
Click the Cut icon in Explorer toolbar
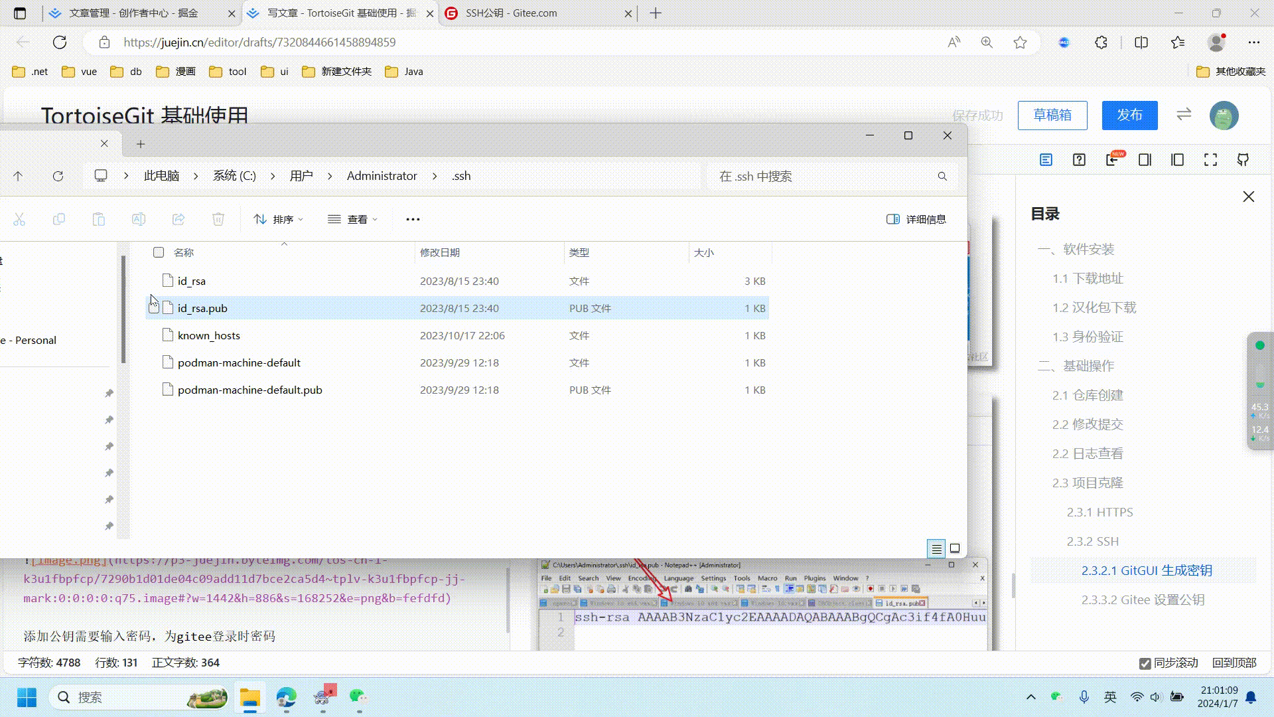pos(19,219)
